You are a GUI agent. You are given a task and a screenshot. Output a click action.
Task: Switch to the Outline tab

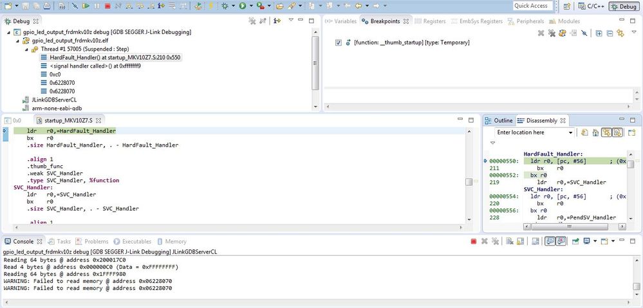point(499,120)
